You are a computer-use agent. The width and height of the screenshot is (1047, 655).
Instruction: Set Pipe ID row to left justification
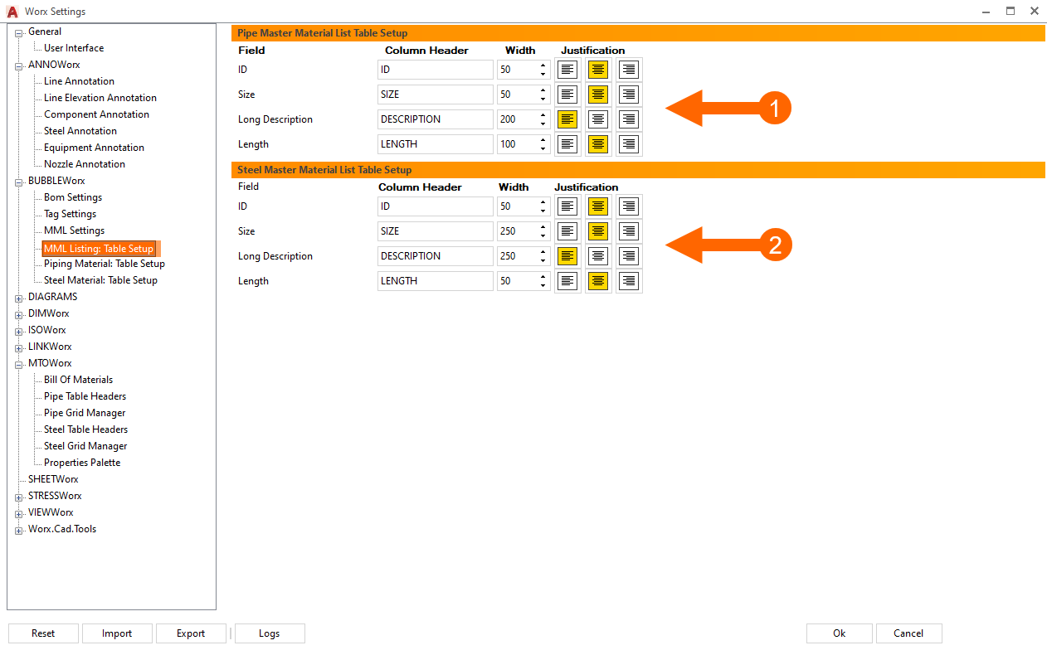tap(567, 70)
